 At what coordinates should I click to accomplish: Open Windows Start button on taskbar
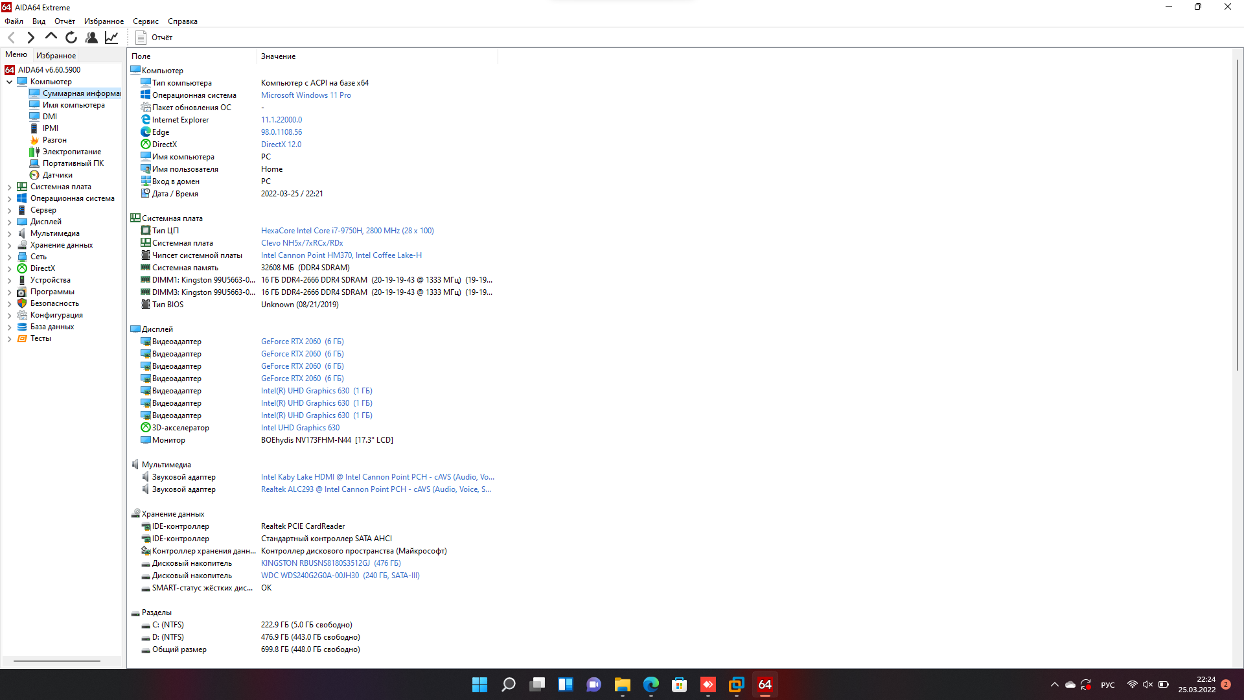479,684
